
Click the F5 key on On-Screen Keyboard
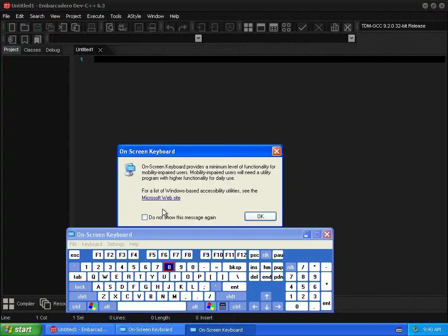pyautogui.click(x=152, y=255)
